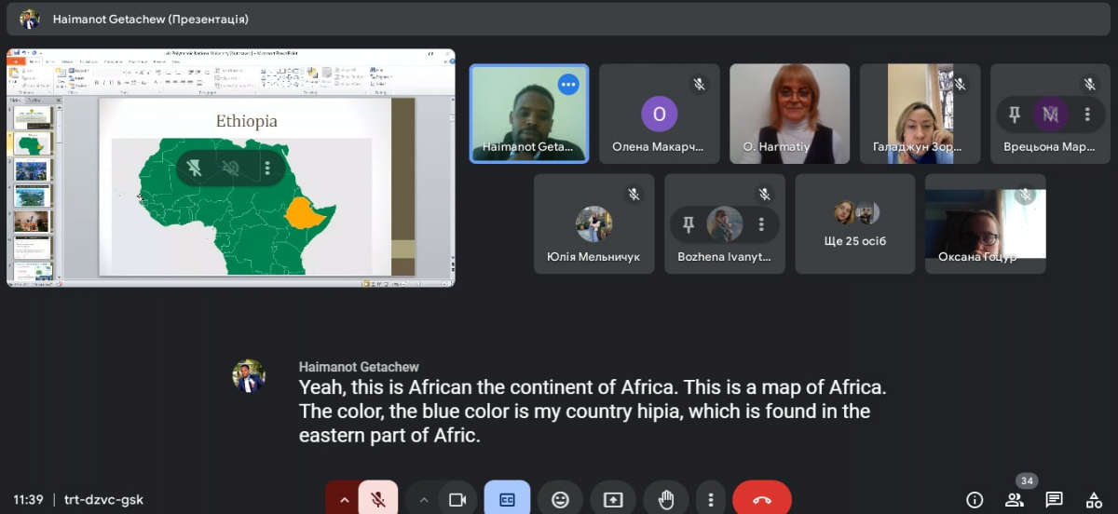The image size is (1118, 514).
Task: Open the emoji reactions panel
Action: 560,500
